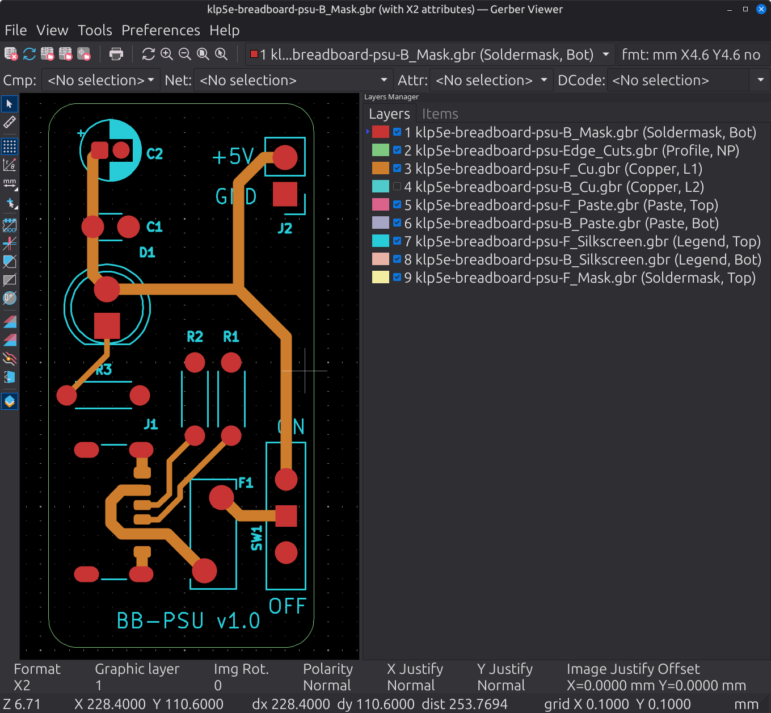Uncheck layer 5 F_Paste checkbox
This screenshot has height=713, width=771.
click(397, 205)
